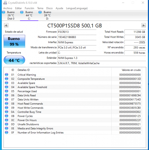Click status orb for Media and Data Integrity Errors
149x150 pixels.
(6, 128)
